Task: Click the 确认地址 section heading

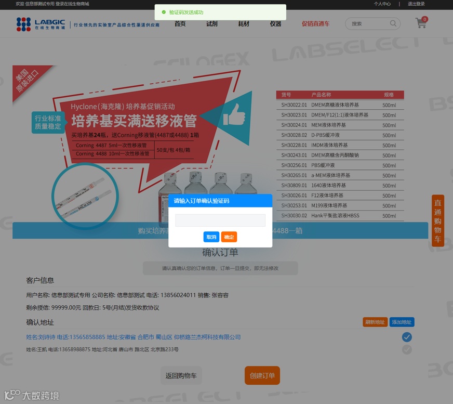Action: (40, 322)
